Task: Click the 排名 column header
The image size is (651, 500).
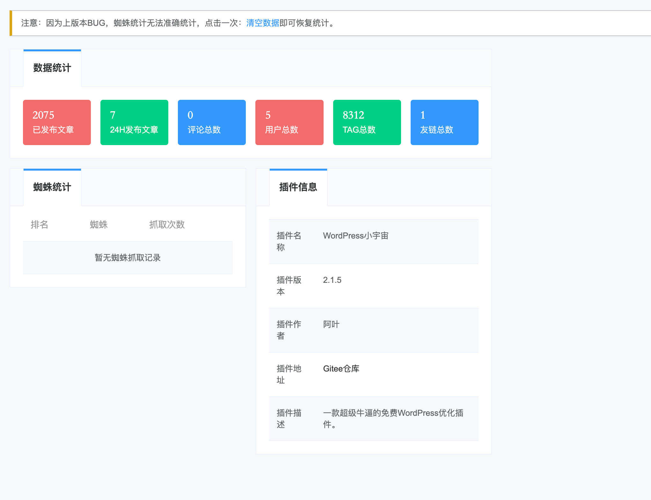Action: [40, 225]
